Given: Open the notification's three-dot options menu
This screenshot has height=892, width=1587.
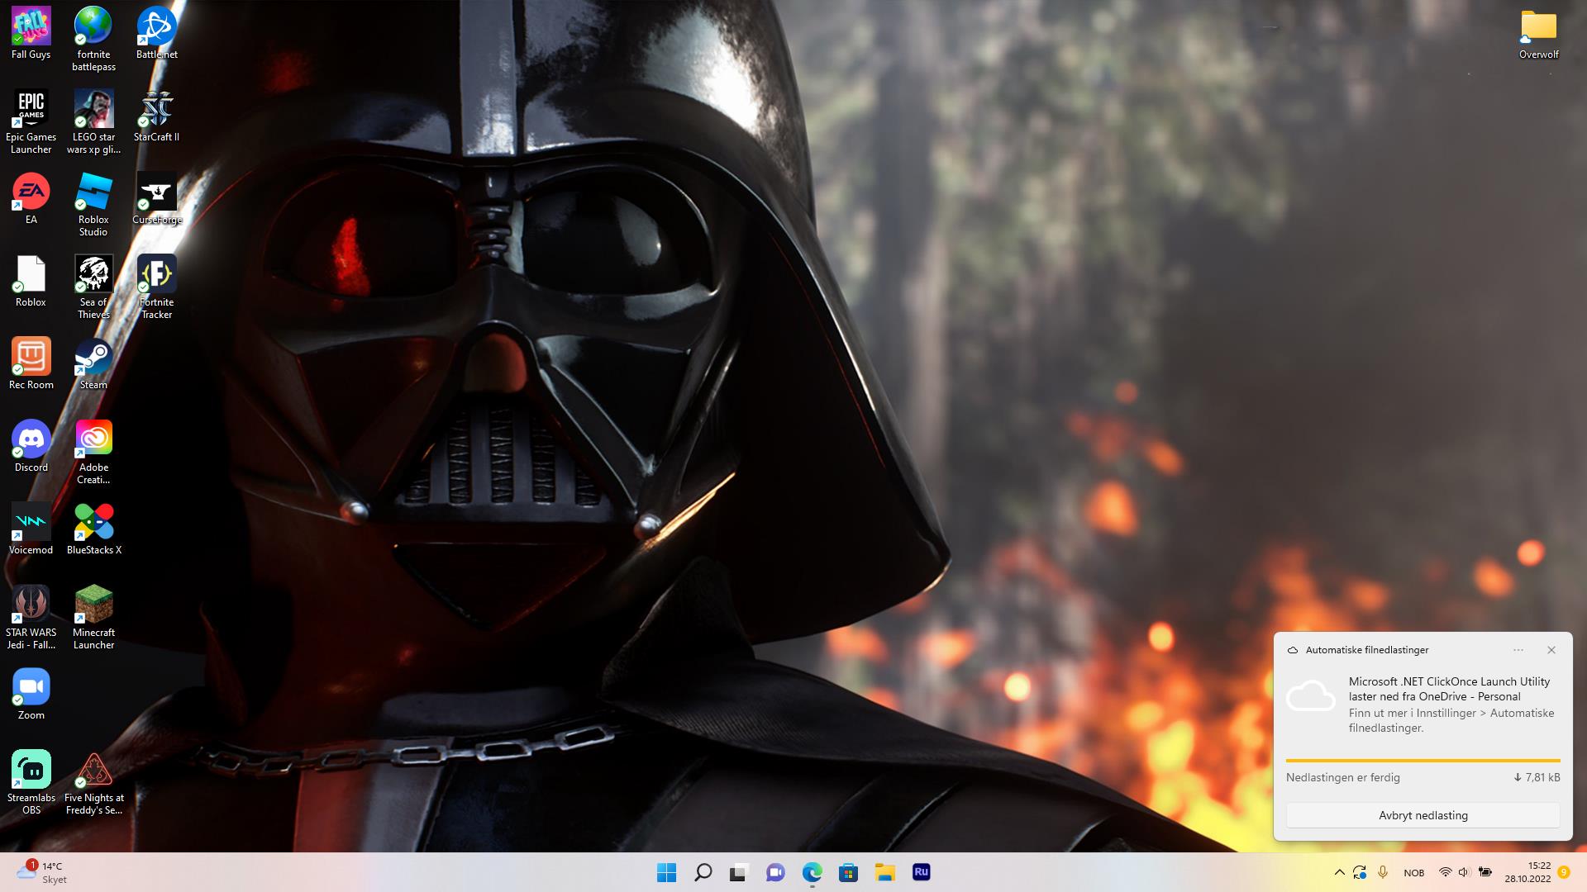Looking at the screenshot, I should [1518, 650].
